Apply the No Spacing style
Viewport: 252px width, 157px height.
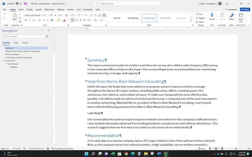click(x=133, y=18)
